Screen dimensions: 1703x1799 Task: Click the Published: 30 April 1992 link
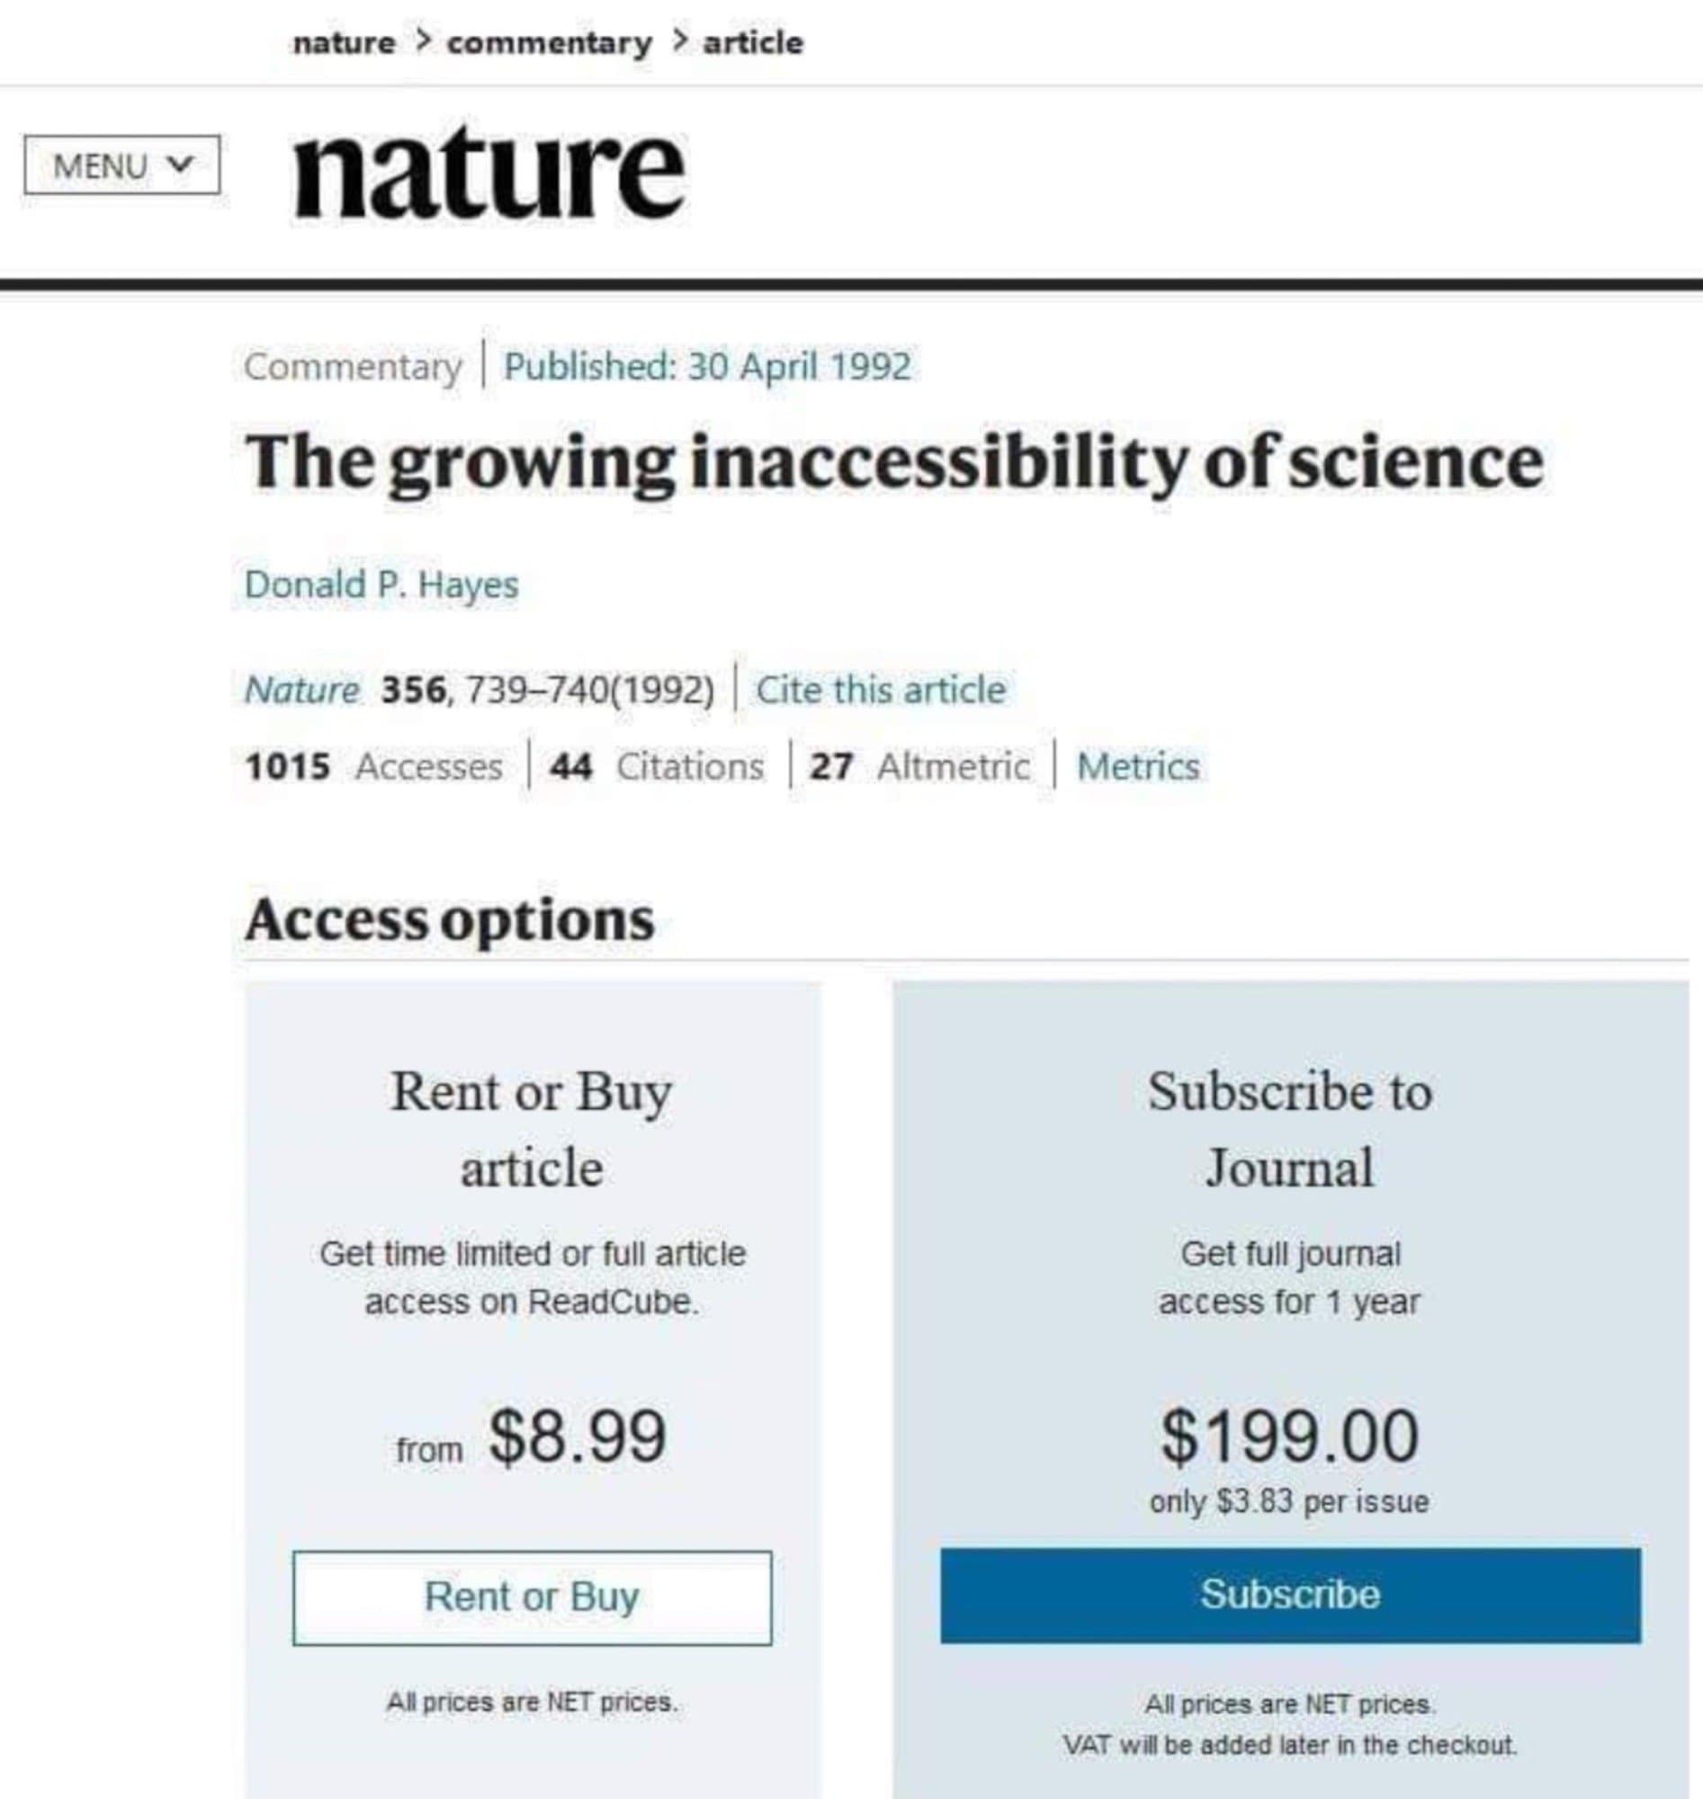pyautogui.click(x=707, y=366)
